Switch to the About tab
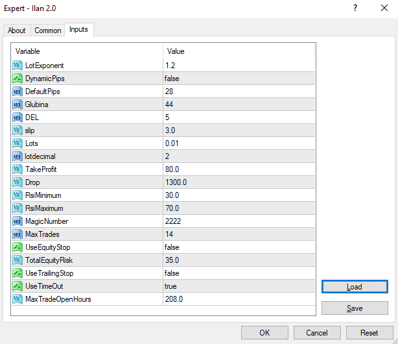Image resolution: width=398 pixels, height=344 pixels. 17,31
